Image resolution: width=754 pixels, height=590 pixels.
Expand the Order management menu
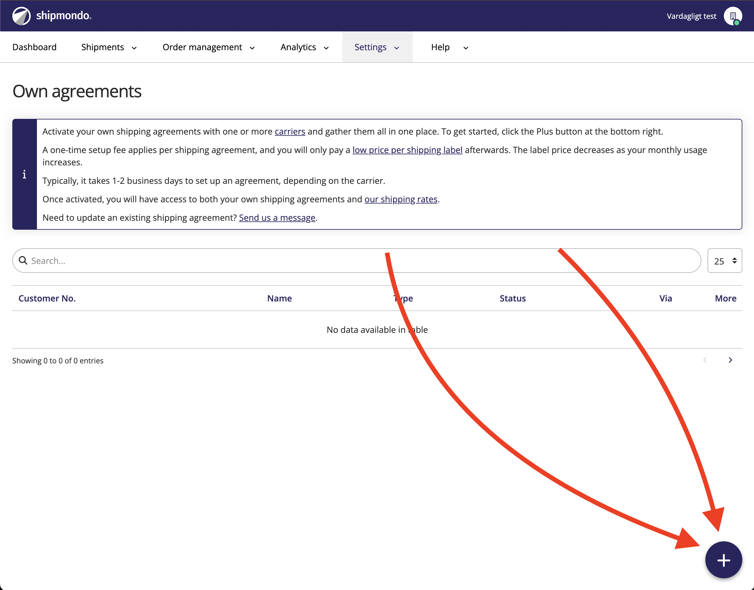209,47
